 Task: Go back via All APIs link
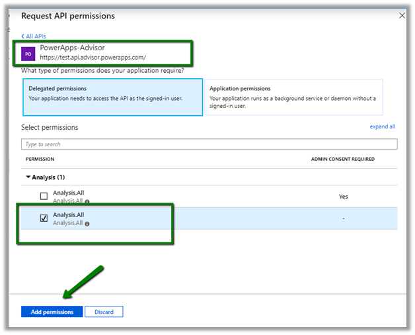point(34,36)
